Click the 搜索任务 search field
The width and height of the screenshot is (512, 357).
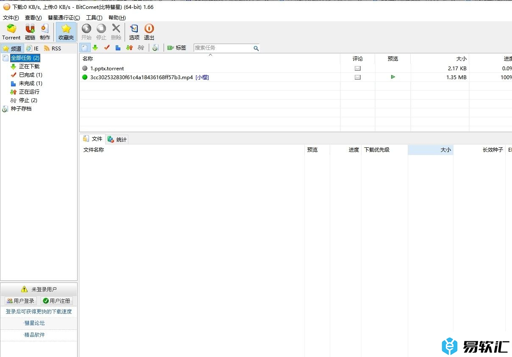(223, 48)
